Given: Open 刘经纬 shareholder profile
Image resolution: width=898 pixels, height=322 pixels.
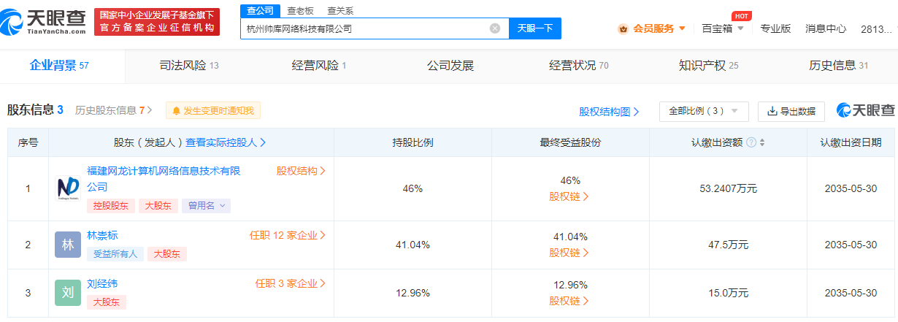Looking at the screenshot, I should pos(102,283).
